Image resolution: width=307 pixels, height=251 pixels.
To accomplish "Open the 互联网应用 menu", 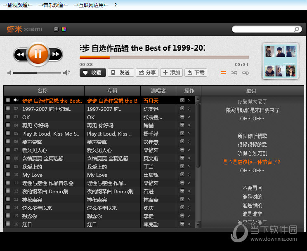I will coord(91,5).
